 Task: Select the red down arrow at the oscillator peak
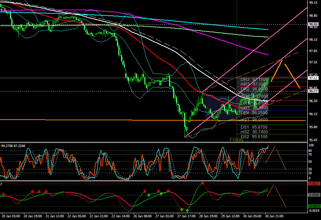[x=202, y=183]
